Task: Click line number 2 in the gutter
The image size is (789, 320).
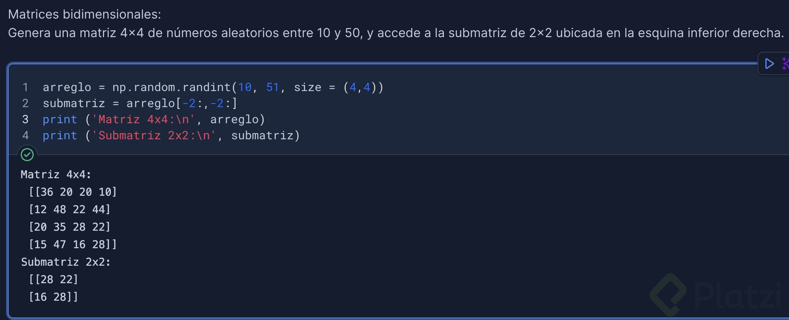Action: [x=25, y=103]
